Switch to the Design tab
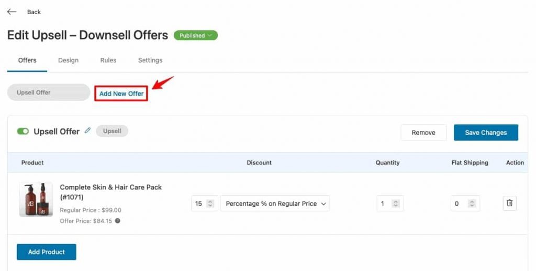The image size is (536, 271). click(x=69, y=61)
